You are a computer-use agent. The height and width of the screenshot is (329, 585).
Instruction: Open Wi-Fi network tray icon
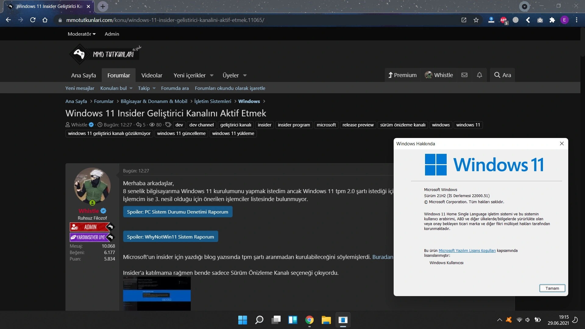pyautogui.click(x=519, y=320)
